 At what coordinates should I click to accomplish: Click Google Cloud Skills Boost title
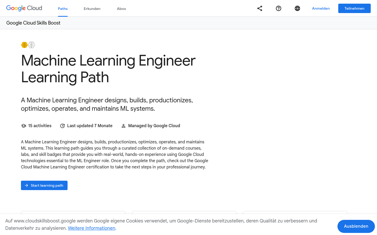click(33, 23)
